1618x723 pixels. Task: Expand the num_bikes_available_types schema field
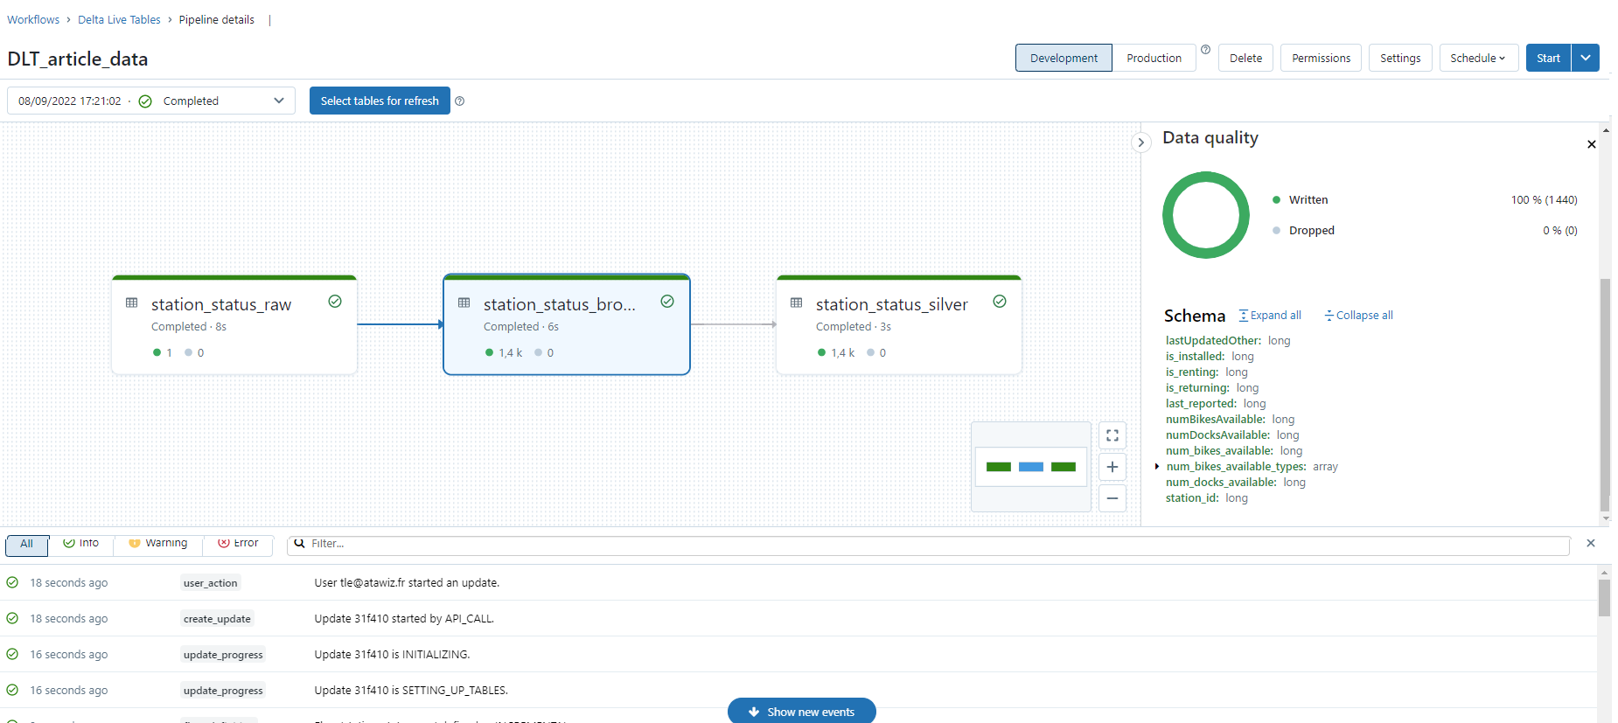(1157, 467)
